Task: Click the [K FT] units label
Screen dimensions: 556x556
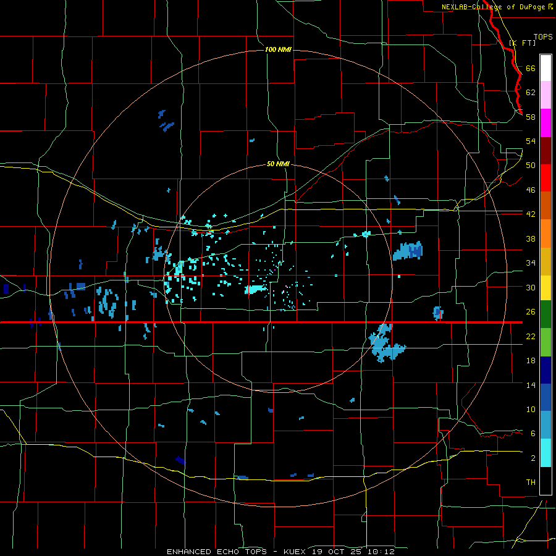Action: pos(522,43)
